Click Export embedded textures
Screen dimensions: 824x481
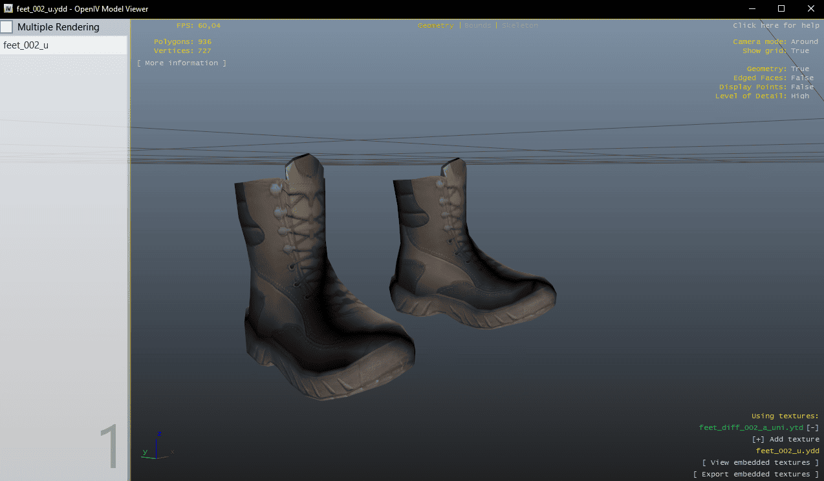(x=756, y=474)
